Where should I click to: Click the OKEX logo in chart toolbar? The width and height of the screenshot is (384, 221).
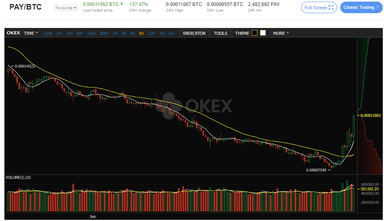13,33
